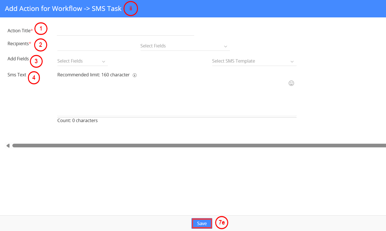Viewport: 386px width, 231px height.
Task: Open the emoji picker smiley icon
Action: (x=291, y=83)
